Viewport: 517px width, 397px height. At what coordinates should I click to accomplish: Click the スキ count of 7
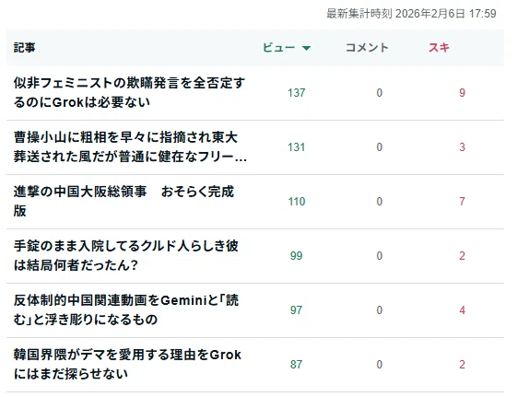463,202
